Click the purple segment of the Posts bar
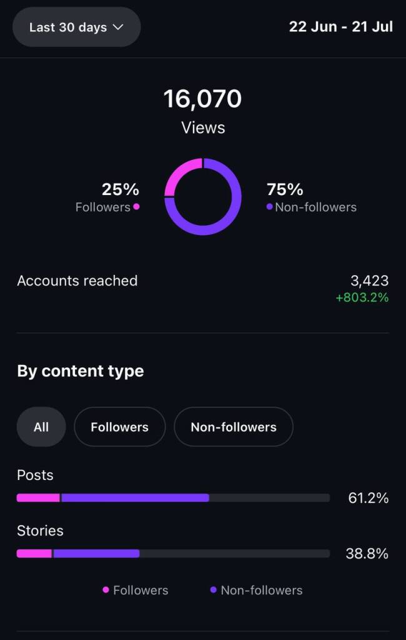This screenshot has width=406, height=640. [135, 498]
